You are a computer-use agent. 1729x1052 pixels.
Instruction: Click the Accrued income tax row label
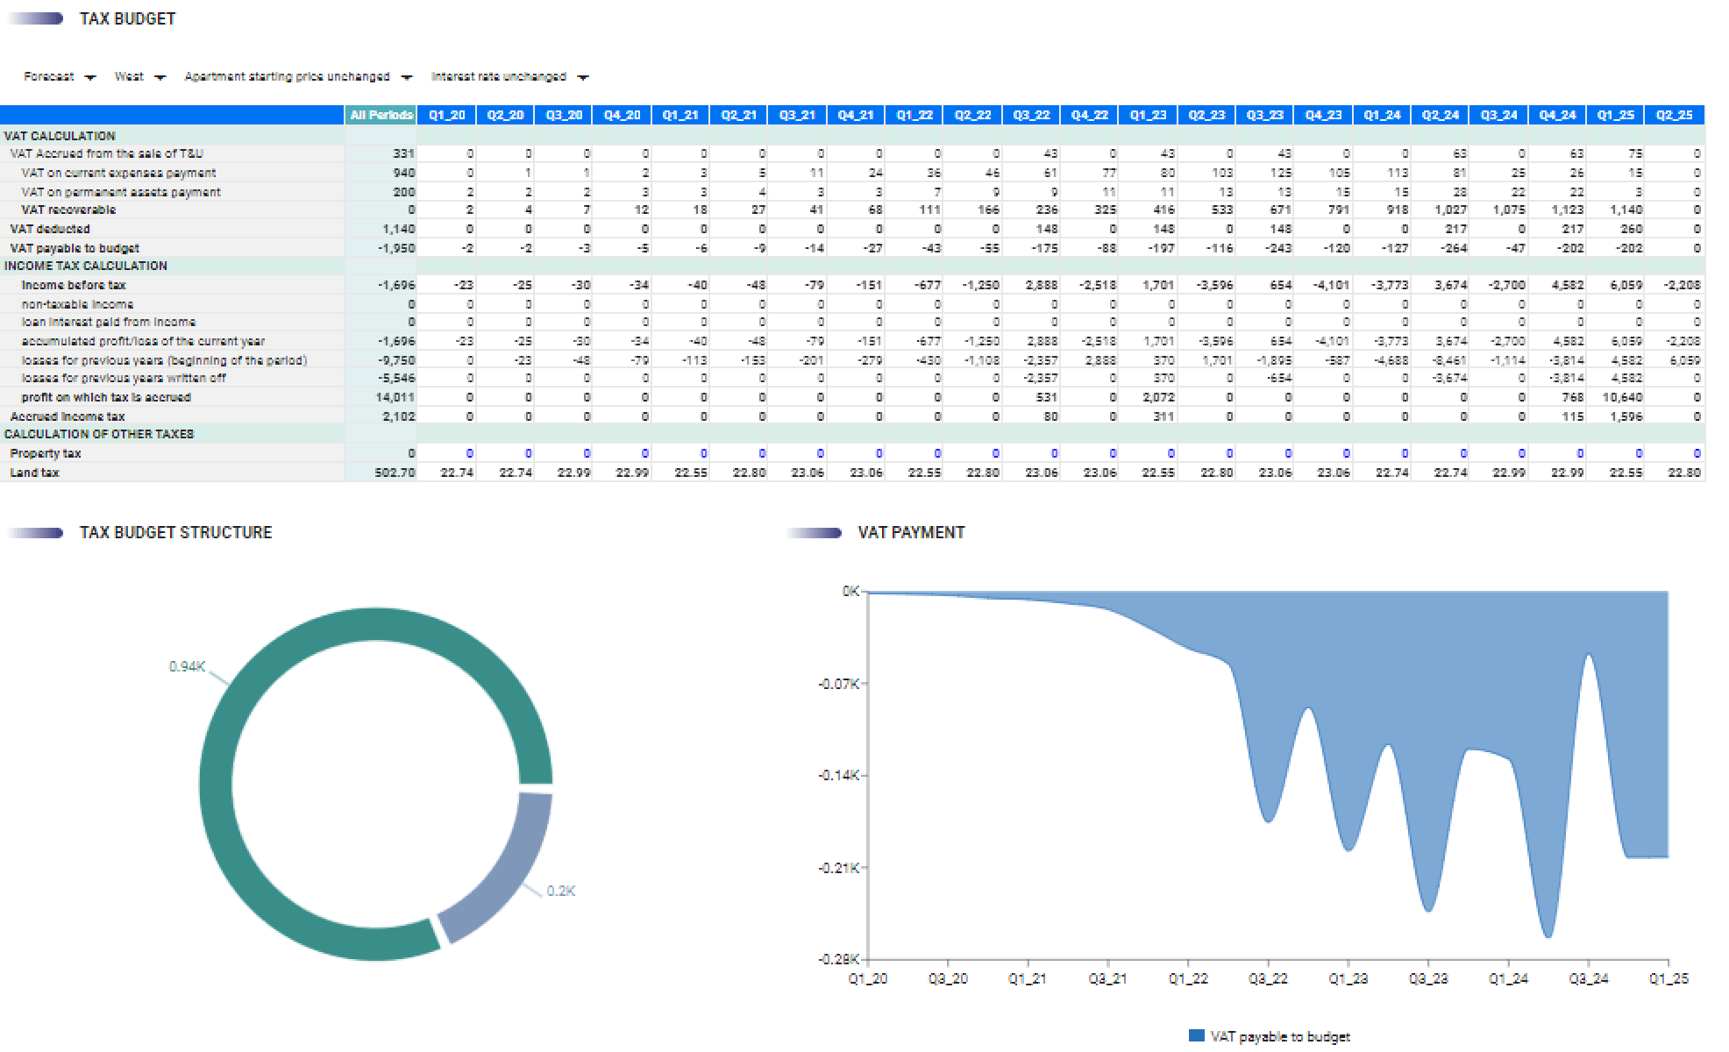tap(68, 416)
